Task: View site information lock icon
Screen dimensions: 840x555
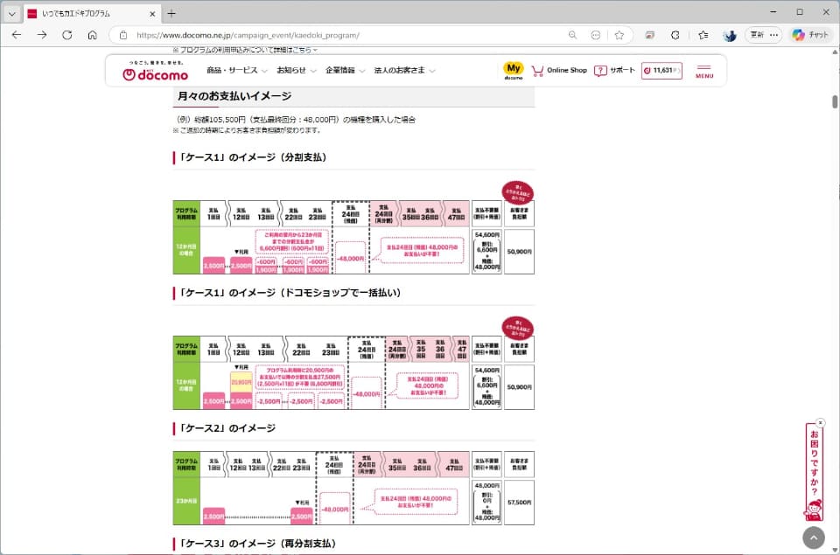Action: [x=123, y=35]
